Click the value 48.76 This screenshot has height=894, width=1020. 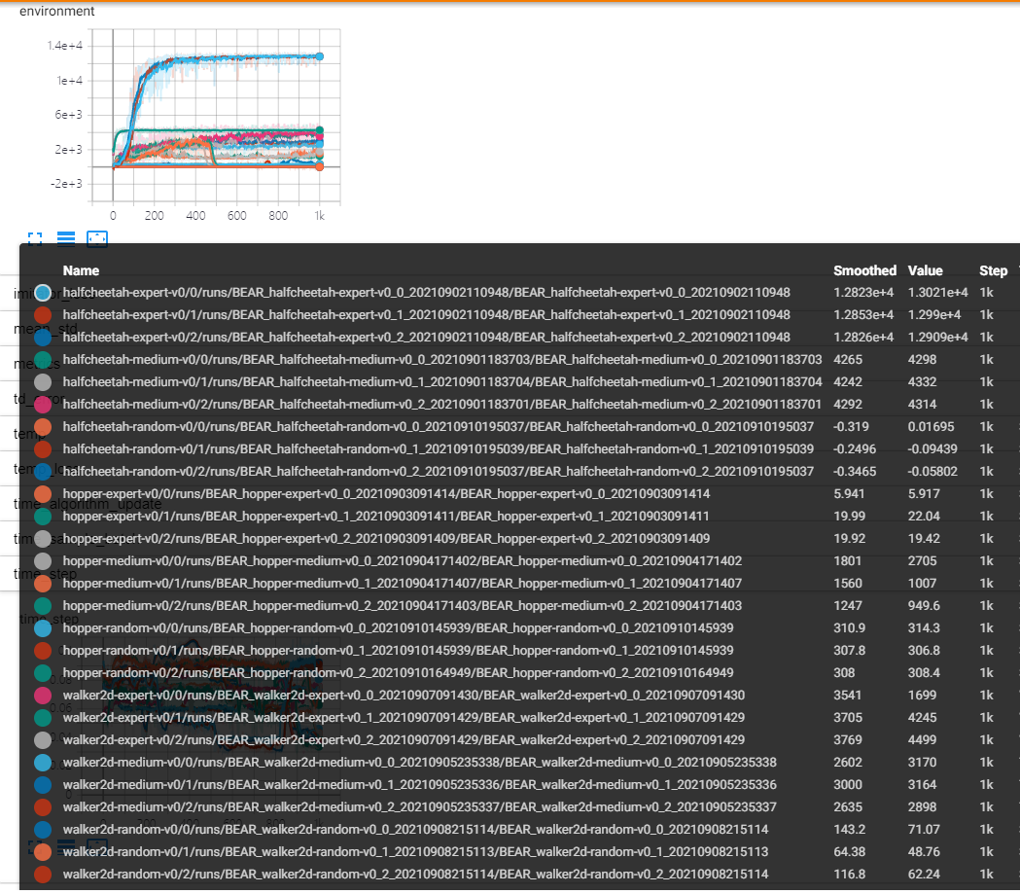924,852
